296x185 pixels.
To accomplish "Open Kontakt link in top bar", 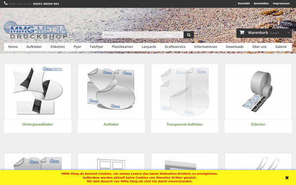I will (x=244, y=3).
